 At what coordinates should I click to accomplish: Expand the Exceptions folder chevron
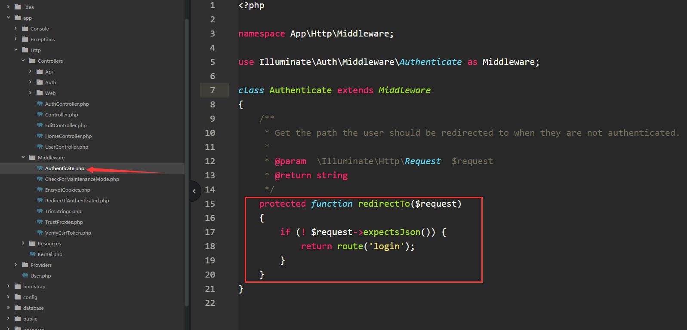pyautogui.click(x=16, y=39)
